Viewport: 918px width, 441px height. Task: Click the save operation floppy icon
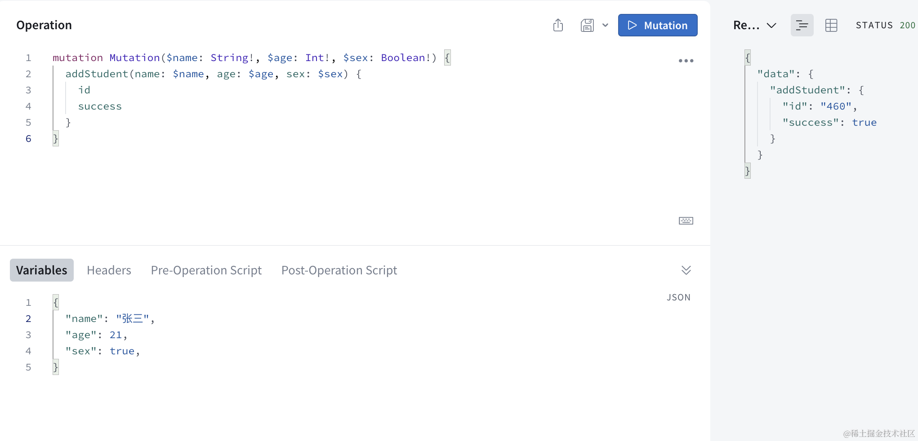point(587,25)
